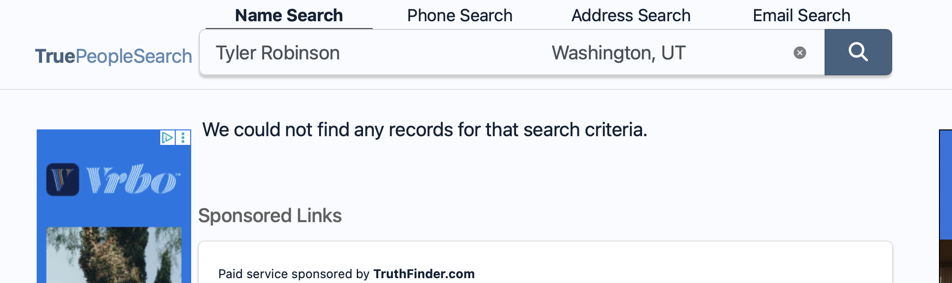Open the three-dot ad options menu
The height and width of the screenshot is (283, 952).
183,138
